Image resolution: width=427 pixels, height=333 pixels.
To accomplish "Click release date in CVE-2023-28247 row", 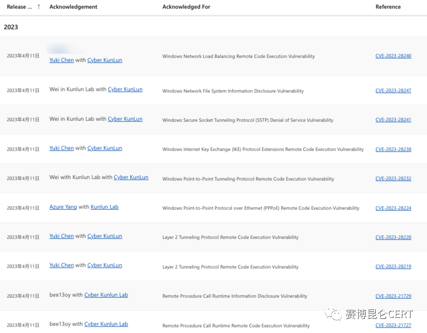I will click(x=23, y=91).
